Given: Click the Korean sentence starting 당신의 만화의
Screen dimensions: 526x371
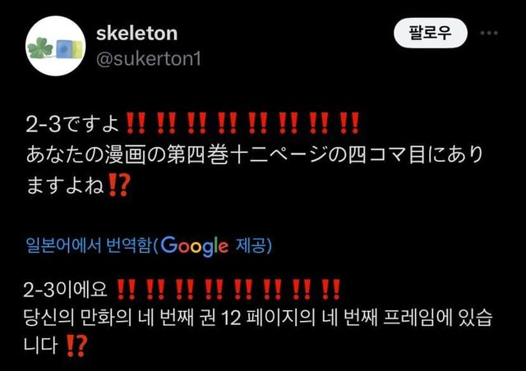Looking at the screenshot, I should [x=257, y=331].
